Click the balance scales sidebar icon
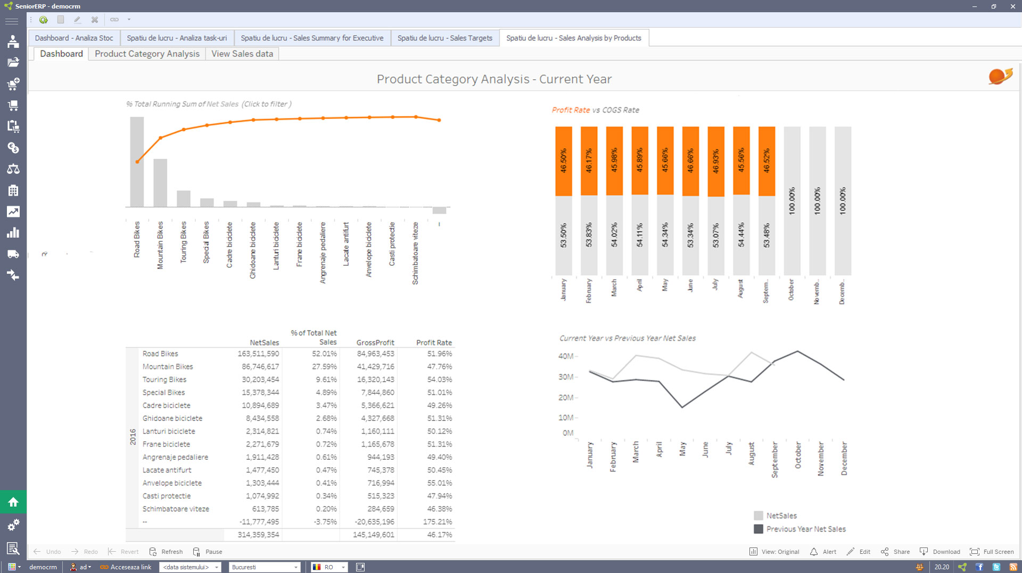 point(13,169)
